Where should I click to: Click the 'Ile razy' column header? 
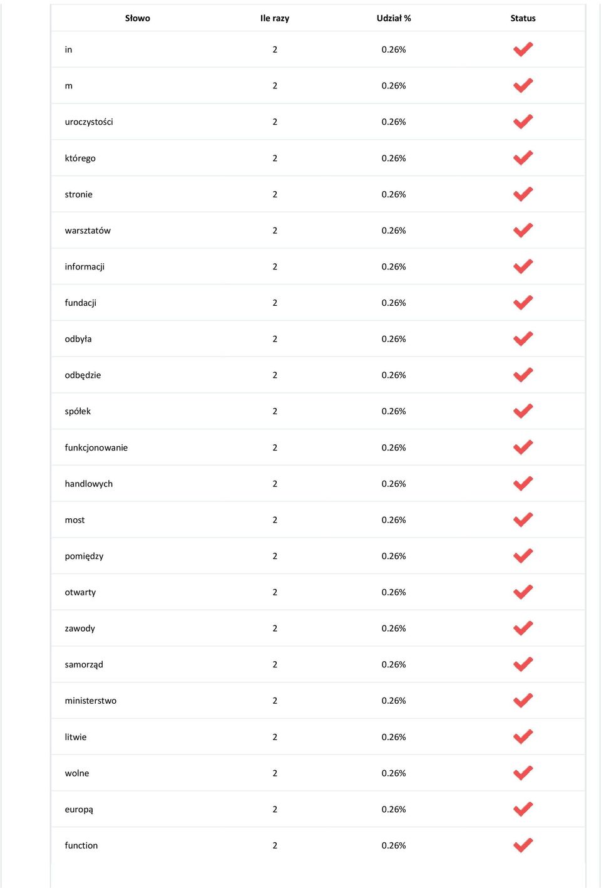point(275,18)
